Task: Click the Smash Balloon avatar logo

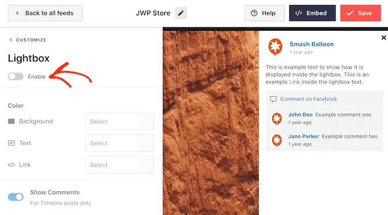Action: coord(275,47)
